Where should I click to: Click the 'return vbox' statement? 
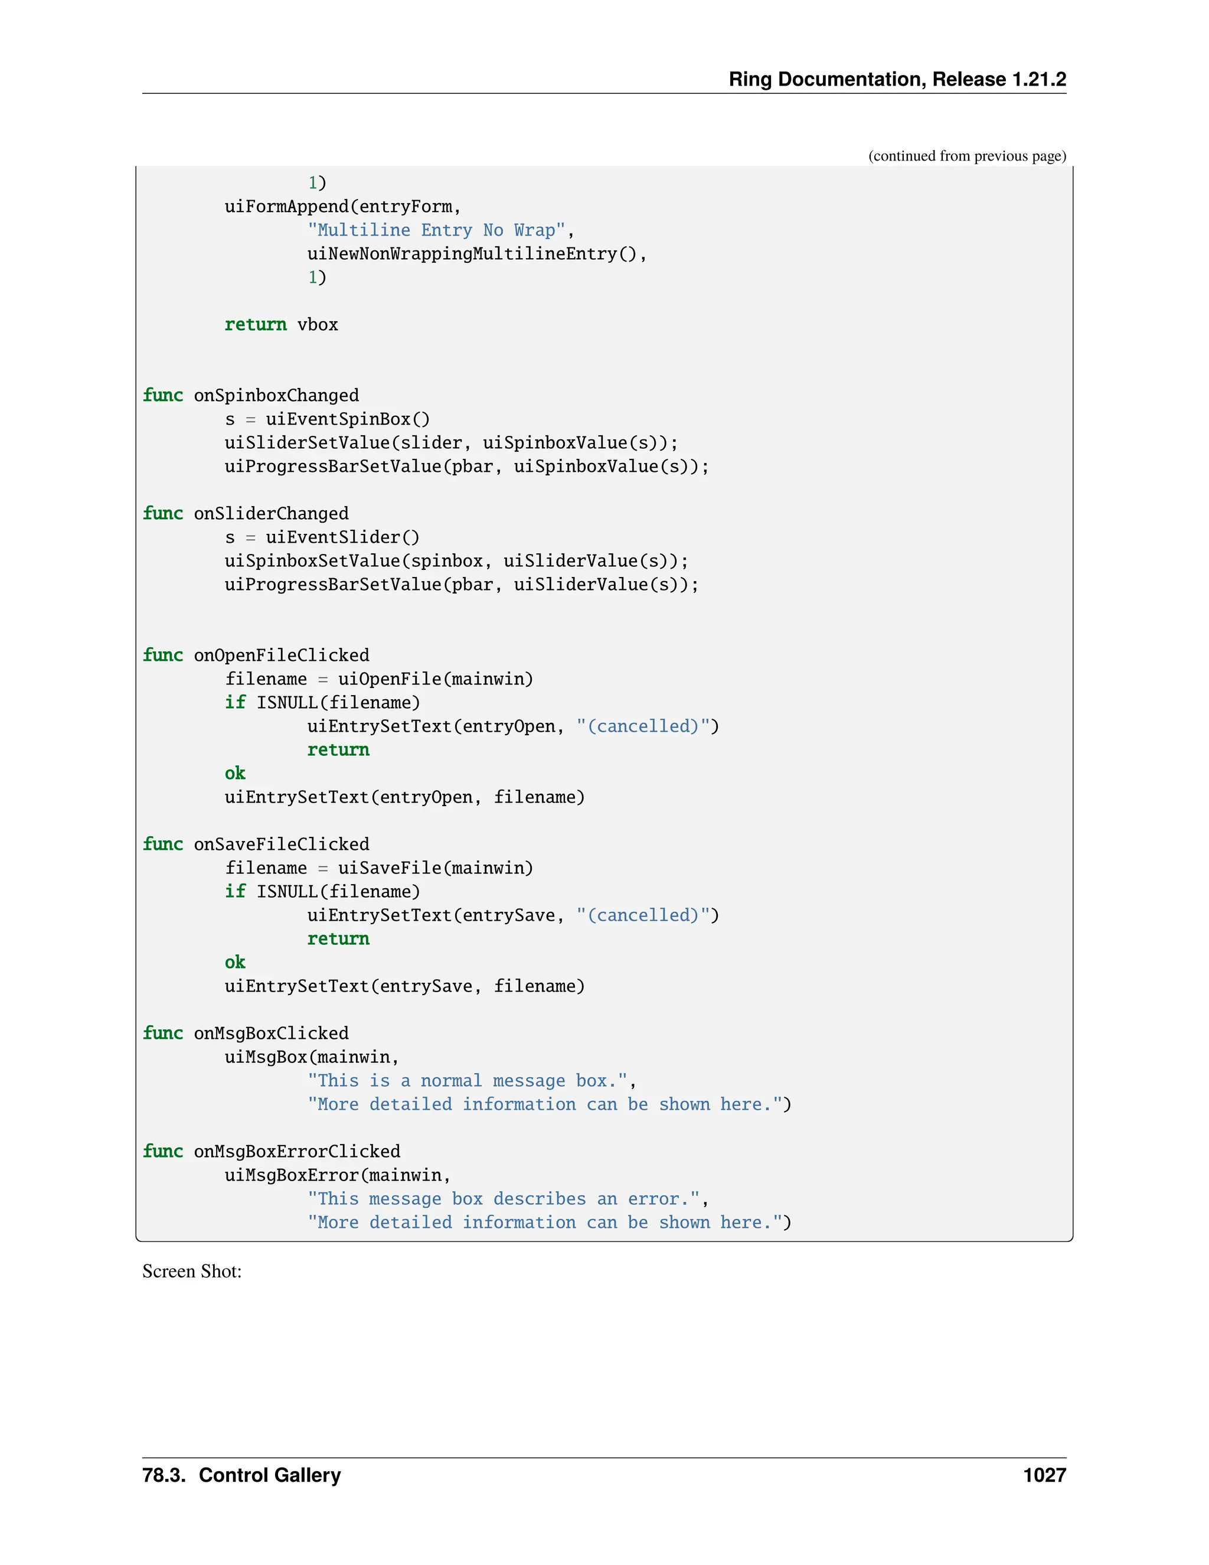[281, 325]
